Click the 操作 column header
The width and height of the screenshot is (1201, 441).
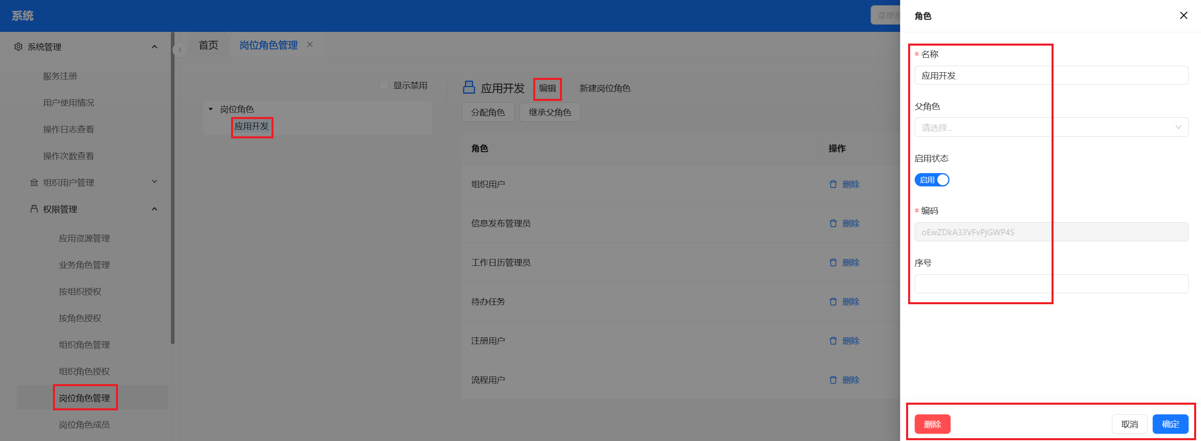pos(837,148)
